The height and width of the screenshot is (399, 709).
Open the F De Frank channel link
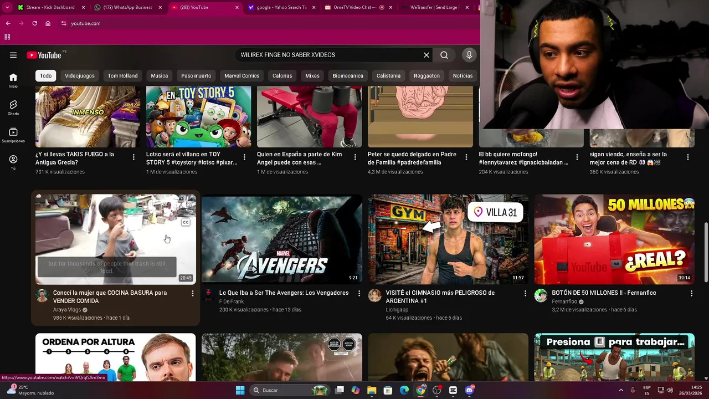click(x=232, y=301)
